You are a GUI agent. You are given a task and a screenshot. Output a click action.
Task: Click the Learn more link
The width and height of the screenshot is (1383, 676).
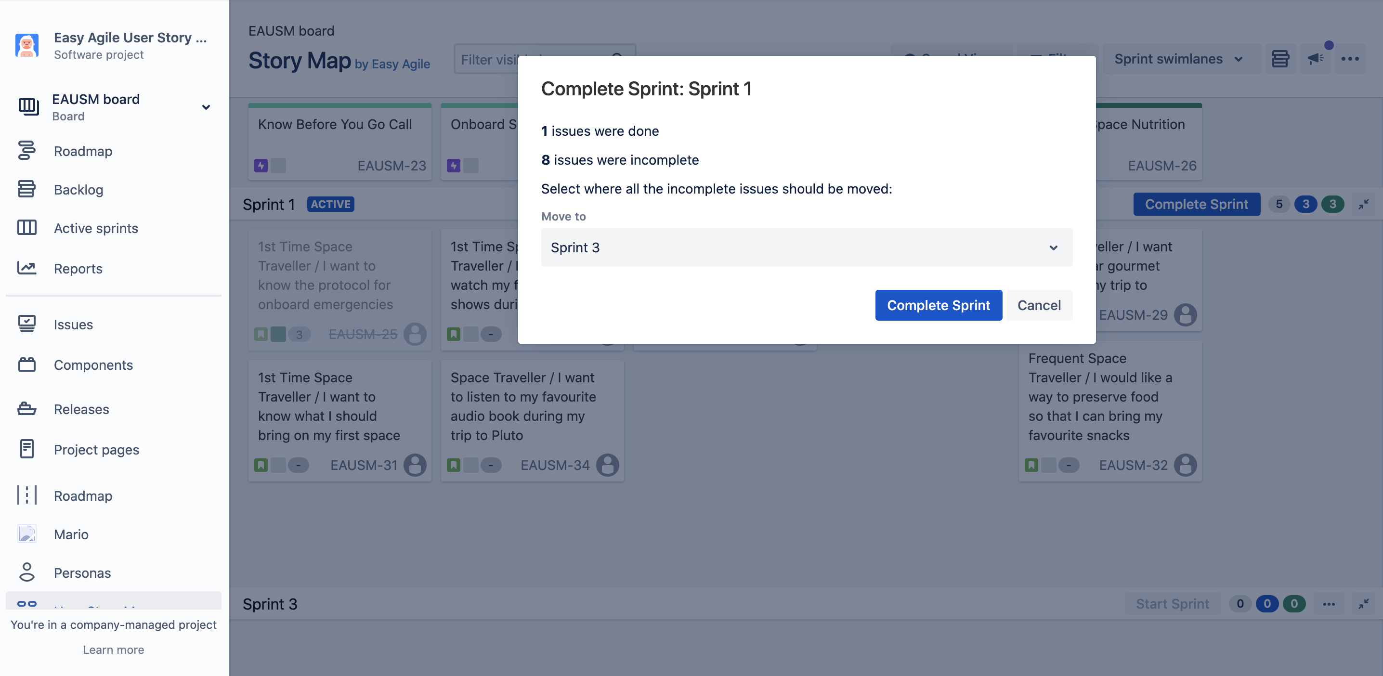point(113,650)
